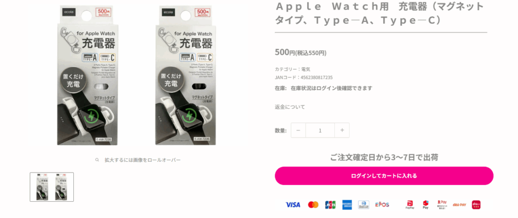Click ログインしてカートに入れる button
Screen dimensions: 518x218
[x=384, y=176]
